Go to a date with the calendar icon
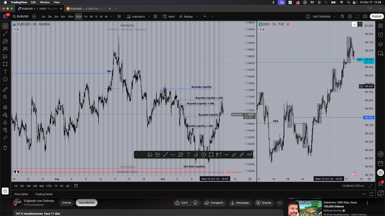Image resolution: width=385 pixels, height=216 pixels. [76, 186]
